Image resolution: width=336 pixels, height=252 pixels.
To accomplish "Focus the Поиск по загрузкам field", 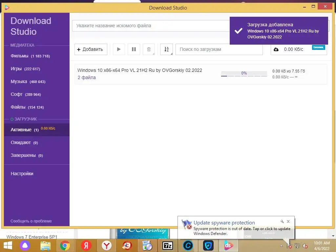I will point(219,49).
